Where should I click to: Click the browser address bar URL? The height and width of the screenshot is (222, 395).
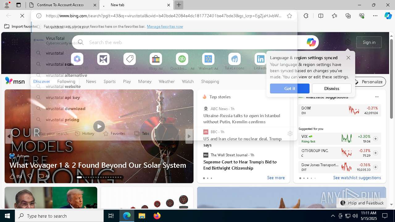click(164, 16)
